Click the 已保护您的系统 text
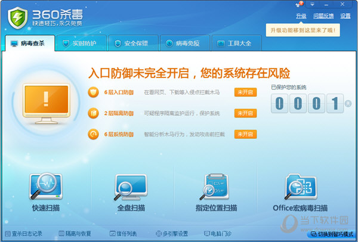The image size is (358, 242). [x=289, y=87]
